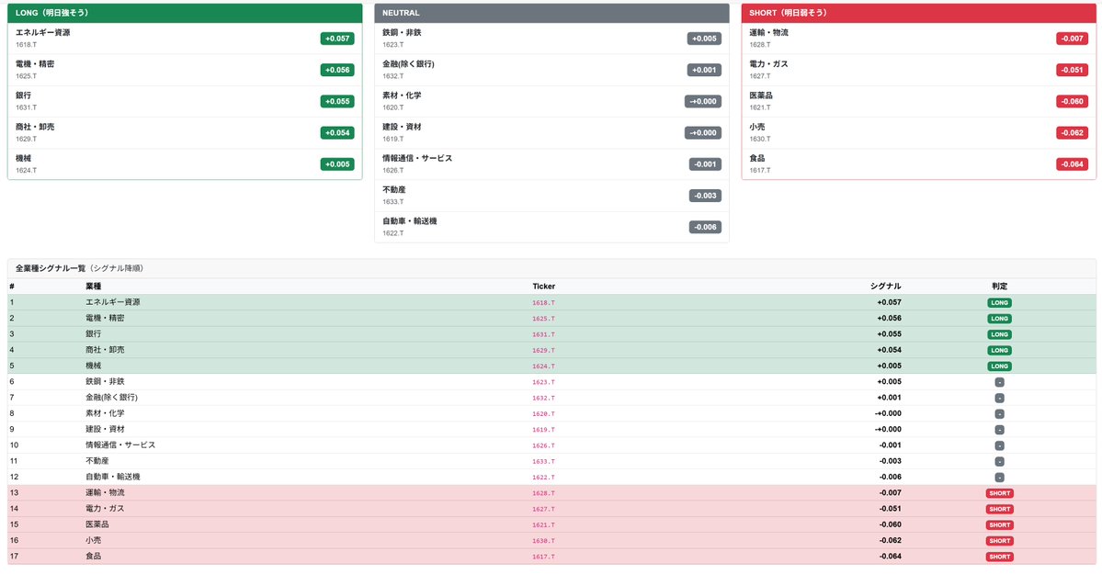Image resolution: width=1102 pixels, height=574 pixels.
Task: Select 建設・資材 in the NEUTRAL card
Action: [x=402, y=127]
